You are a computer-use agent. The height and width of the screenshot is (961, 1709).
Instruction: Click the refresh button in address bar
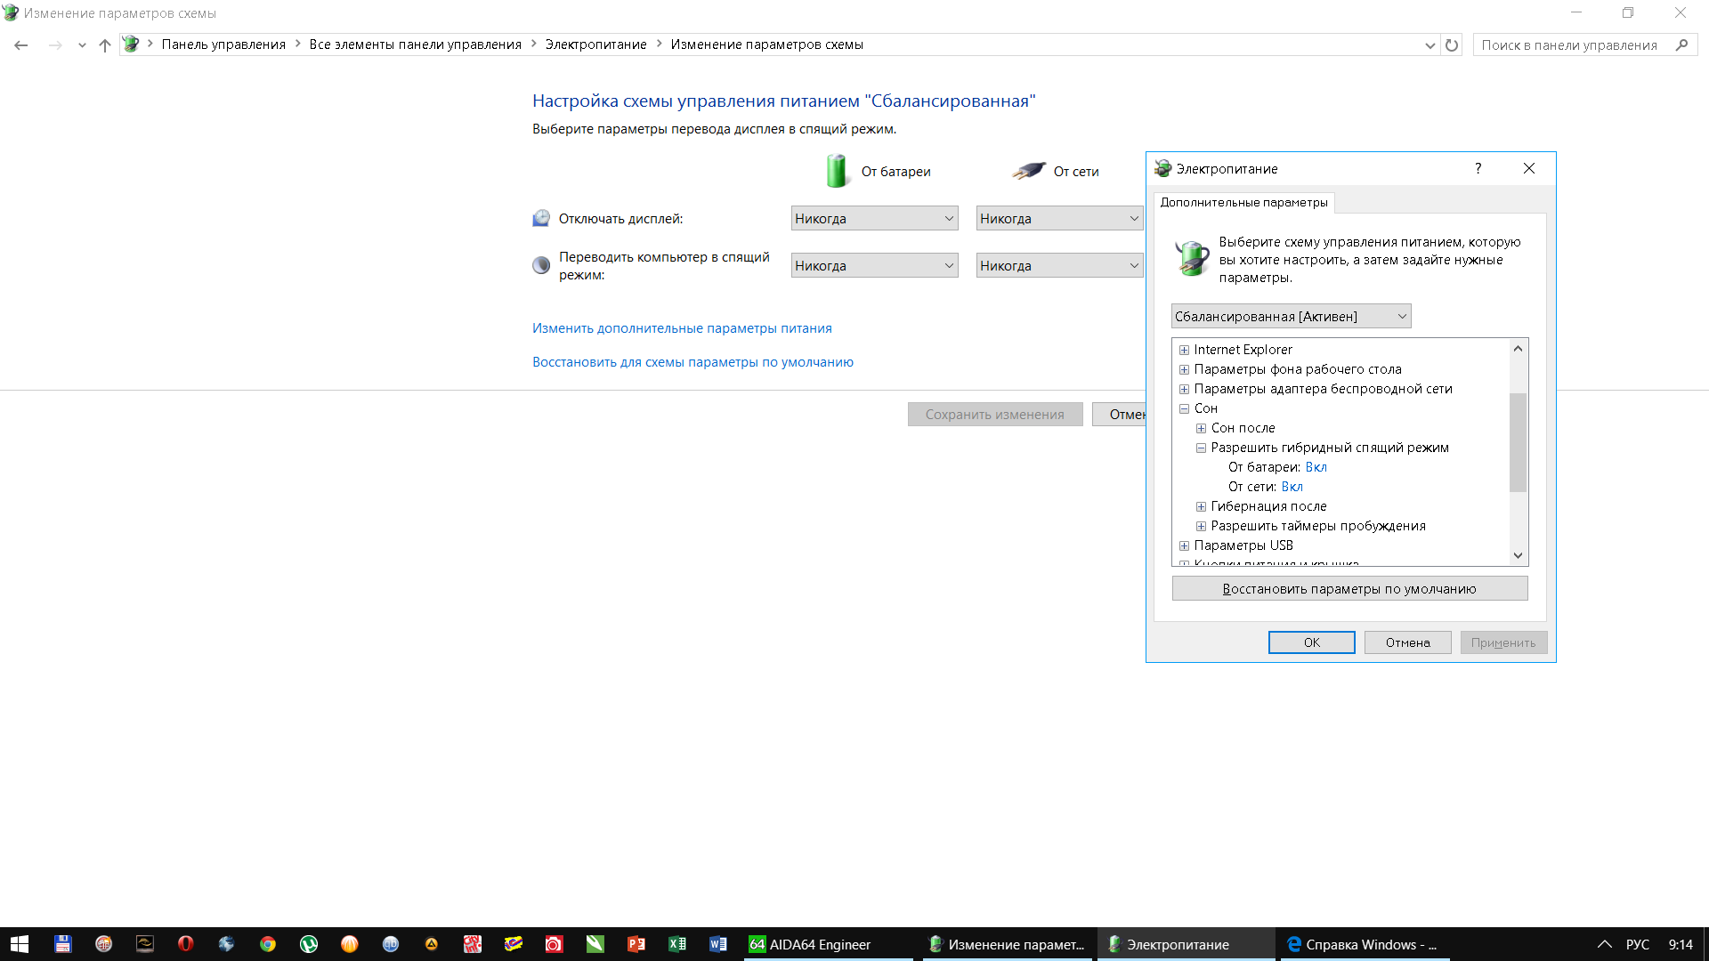coord(1452,44)
